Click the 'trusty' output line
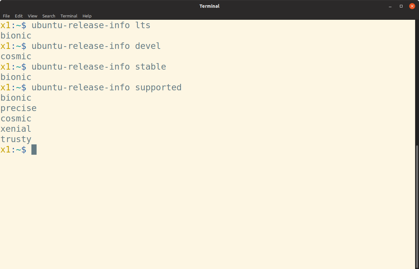Viewport: 419px width, 269px height. click(x=16, y=140)
